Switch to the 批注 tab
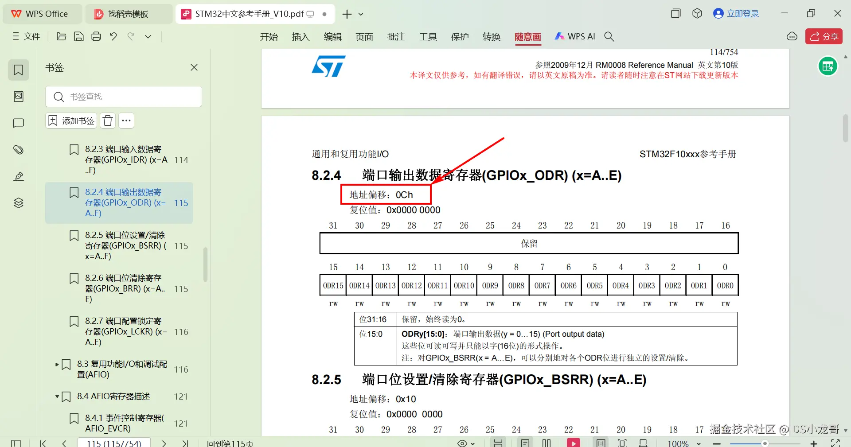 pos(396,37)
